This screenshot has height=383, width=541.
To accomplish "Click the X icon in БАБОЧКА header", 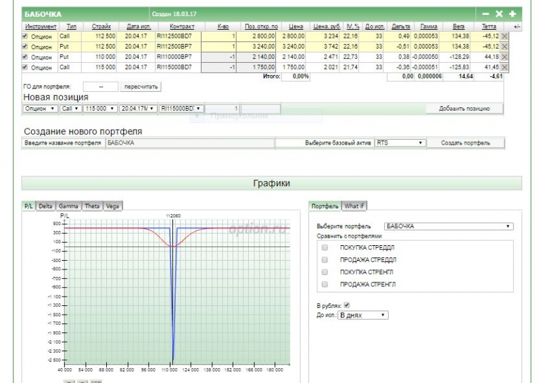I will 499,14.
